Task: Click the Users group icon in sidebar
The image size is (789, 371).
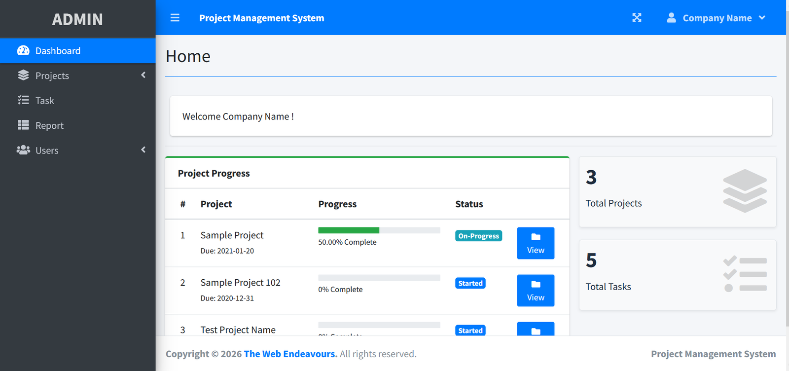Action: click(23, 150)
